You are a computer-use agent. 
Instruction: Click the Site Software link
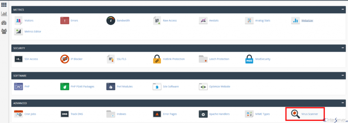(x=171, y=87)
